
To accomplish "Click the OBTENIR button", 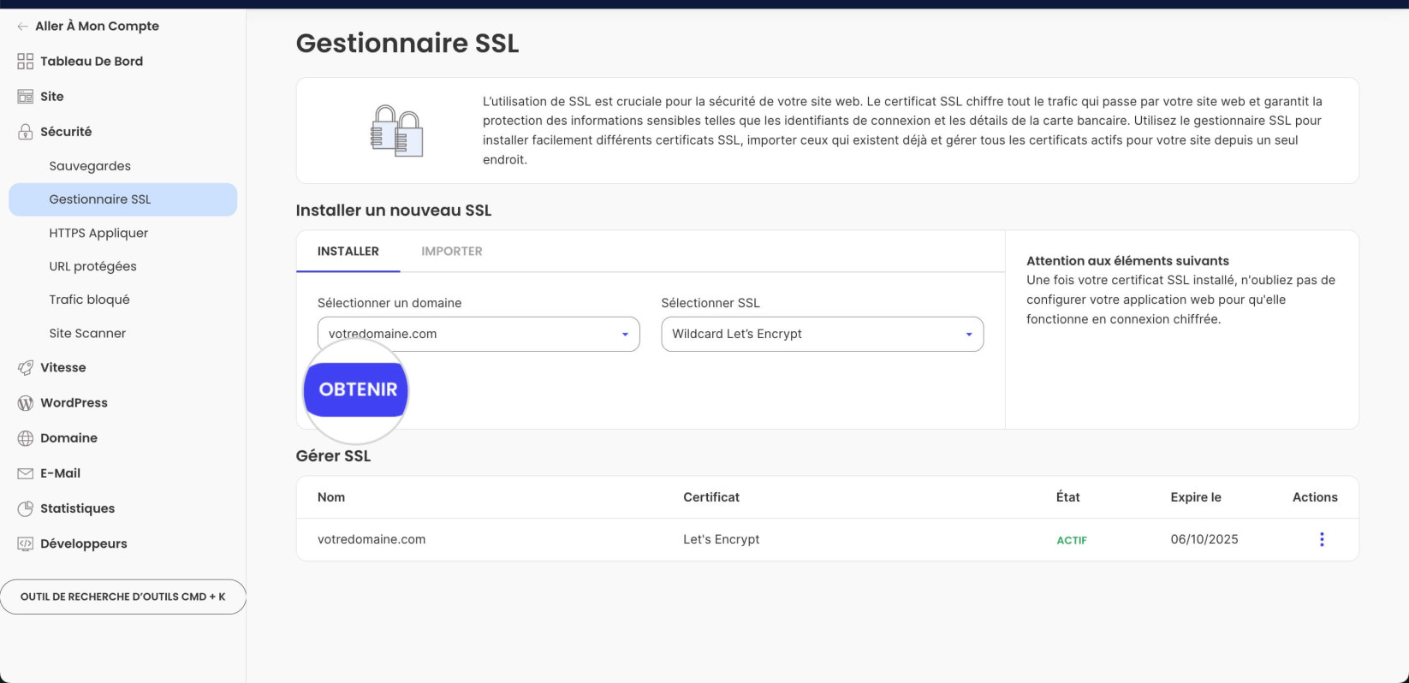I will point(356,389).
